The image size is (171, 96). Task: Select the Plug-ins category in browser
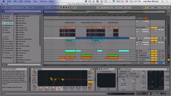pos(7,28)
